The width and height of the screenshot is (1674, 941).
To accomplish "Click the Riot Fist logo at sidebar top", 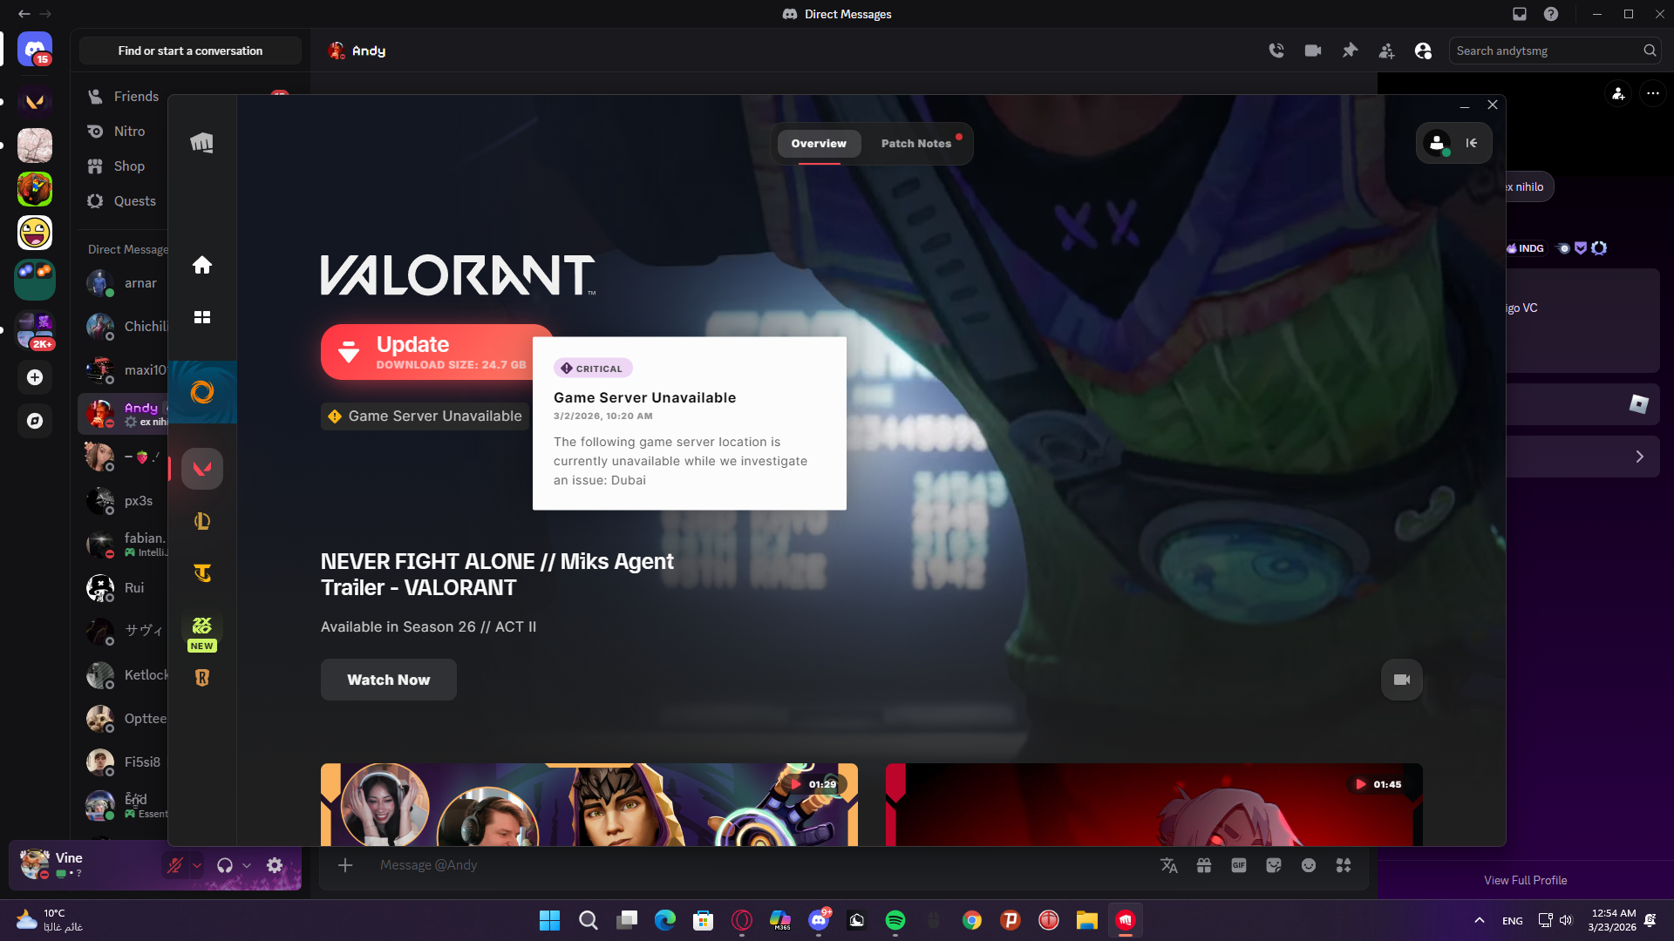I will point(202,142).
